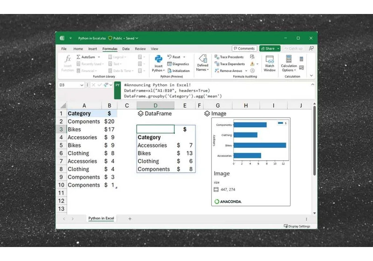Select cell A1 Category
Viewport: 373px width, 261px height.
(84, 113)
